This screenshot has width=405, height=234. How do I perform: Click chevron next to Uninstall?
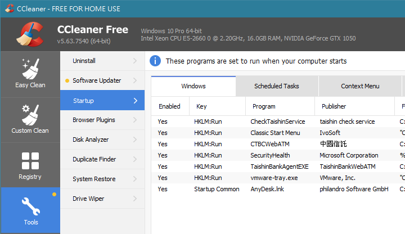135,61
